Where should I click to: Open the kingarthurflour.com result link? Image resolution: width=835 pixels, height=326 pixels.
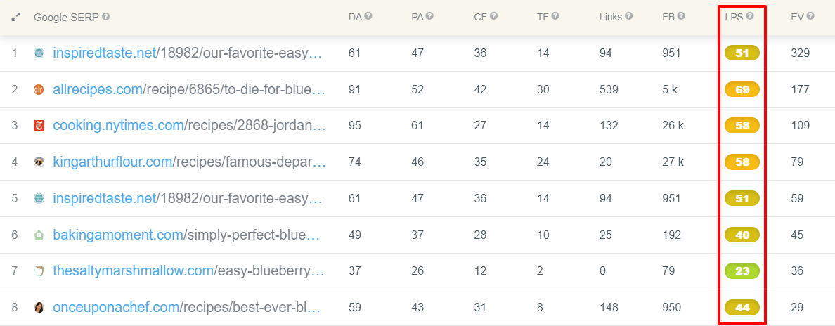189,162
